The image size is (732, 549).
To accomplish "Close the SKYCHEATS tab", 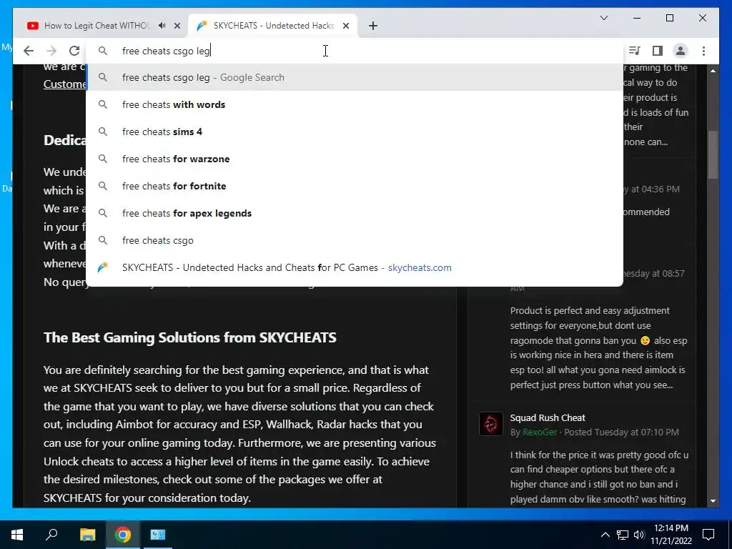I will pyautogui.click(x=346, y=26).
